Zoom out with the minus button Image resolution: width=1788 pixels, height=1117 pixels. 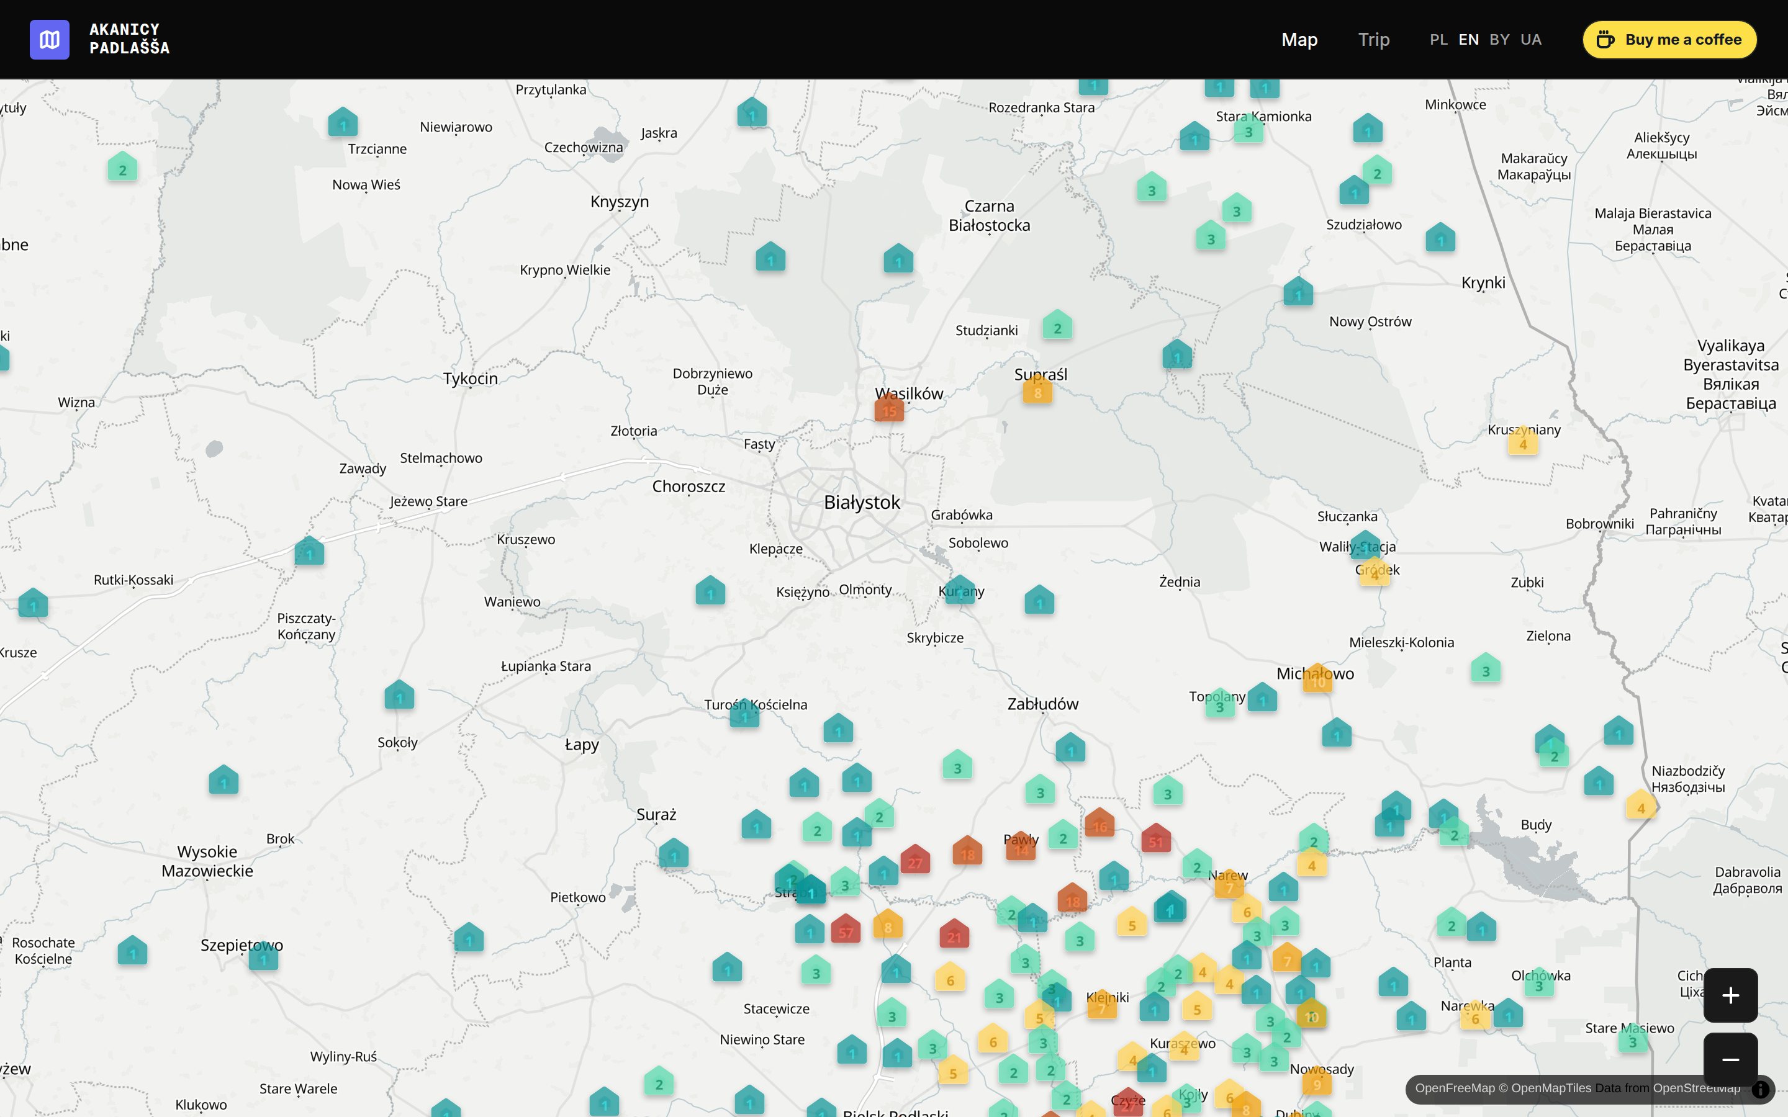pyautogui.click(x=1730, y=1059)
